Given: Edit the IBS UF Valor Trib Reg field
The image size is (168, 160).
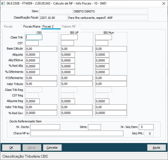Looking at the screenshot, I should tap(77, 107).
